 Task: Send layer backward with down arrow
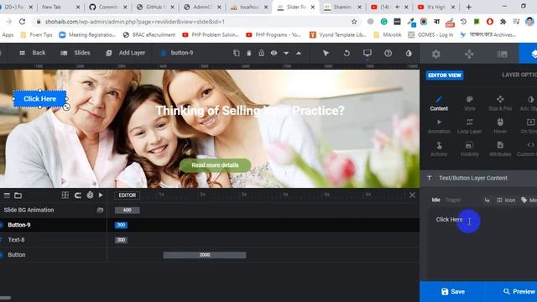pos(286,54)
